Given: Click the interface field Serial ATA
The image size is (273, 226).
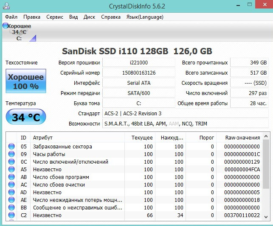Looking at the screenshot, I should tap(139, 83).
